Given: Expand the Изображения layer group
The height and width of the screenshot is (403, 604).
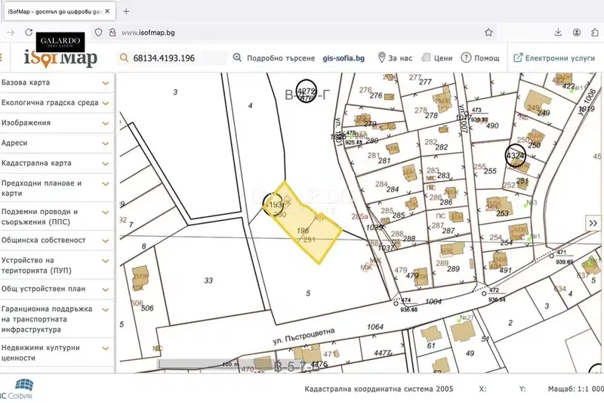Looking at the screenshot, I should 56,123.
